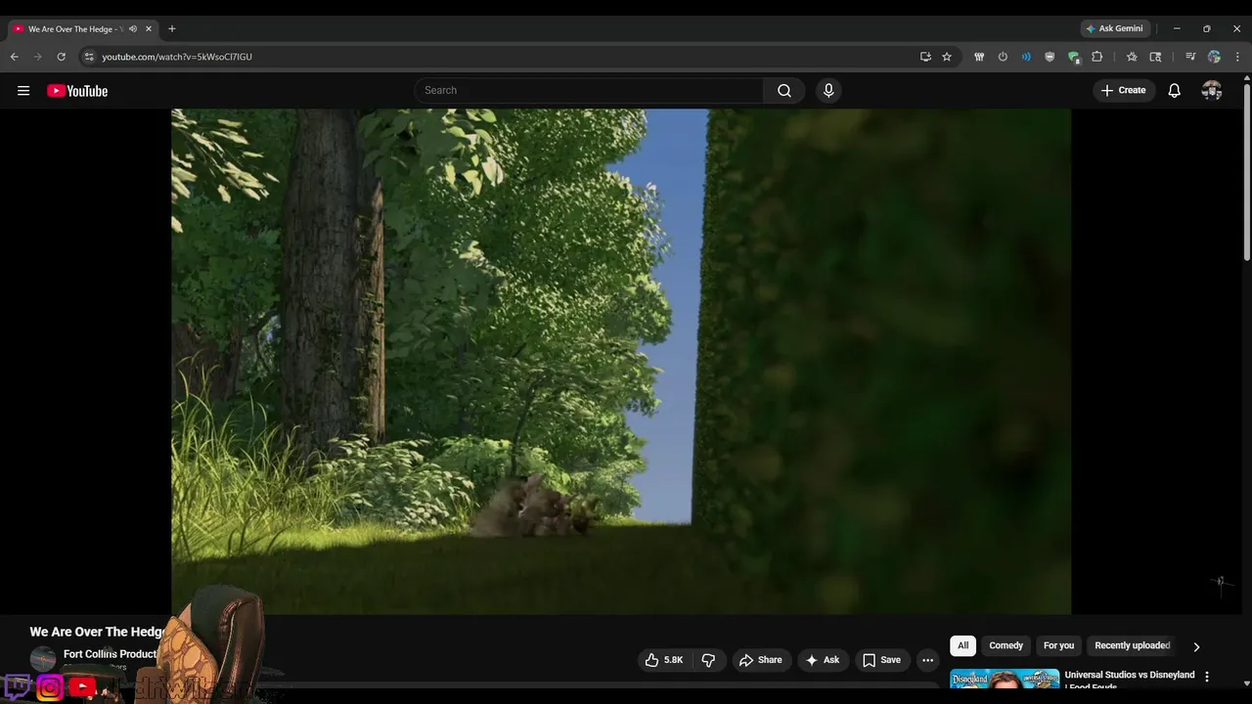Viewport: 1252px width, 704px height.
Task: Open the bookmarks star-list toolbar button
Action: click(1132, 57)
